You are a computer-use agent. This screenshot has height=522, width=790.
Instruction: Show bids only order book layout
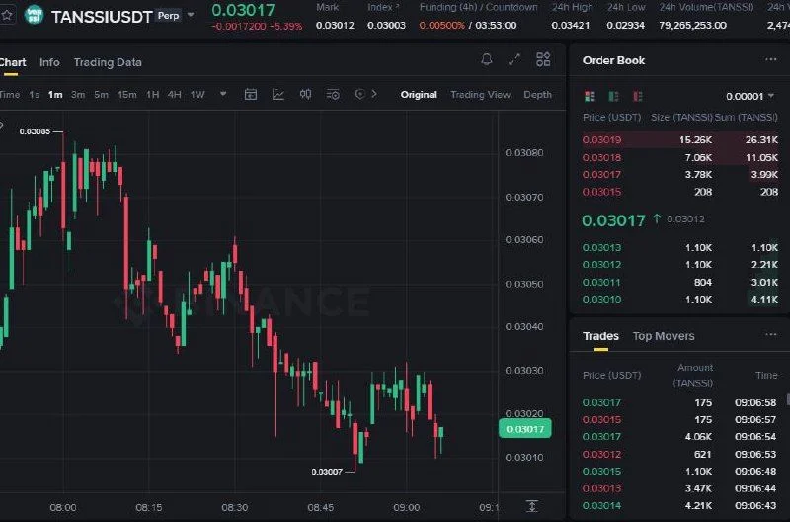coord(613,96)
